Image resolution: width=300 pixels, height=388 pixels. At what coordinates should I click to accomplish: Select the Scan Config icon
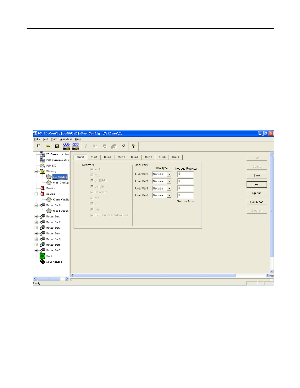click(42, 262)
